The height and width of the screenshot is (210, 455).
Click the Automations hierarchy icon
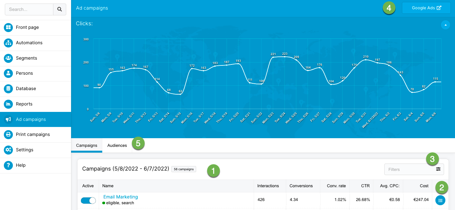(x=8, y=43)
